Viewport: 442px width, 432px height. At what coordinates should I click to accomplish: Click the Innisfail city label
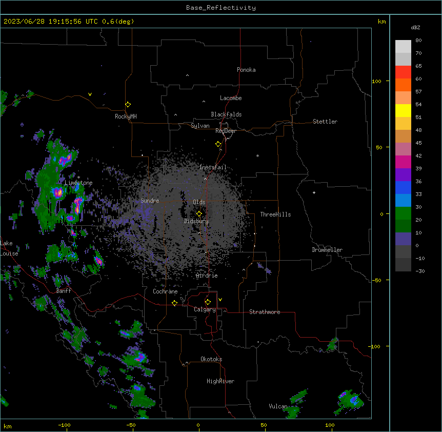coord(213,167)
